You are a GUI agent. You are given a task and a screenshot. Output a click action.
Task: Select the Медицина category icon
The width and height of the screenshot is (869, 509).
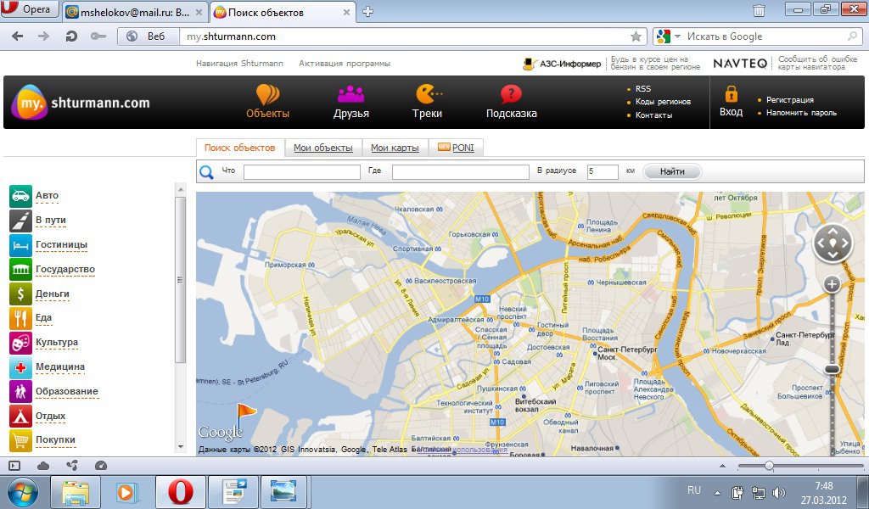(x=20, y=367)
